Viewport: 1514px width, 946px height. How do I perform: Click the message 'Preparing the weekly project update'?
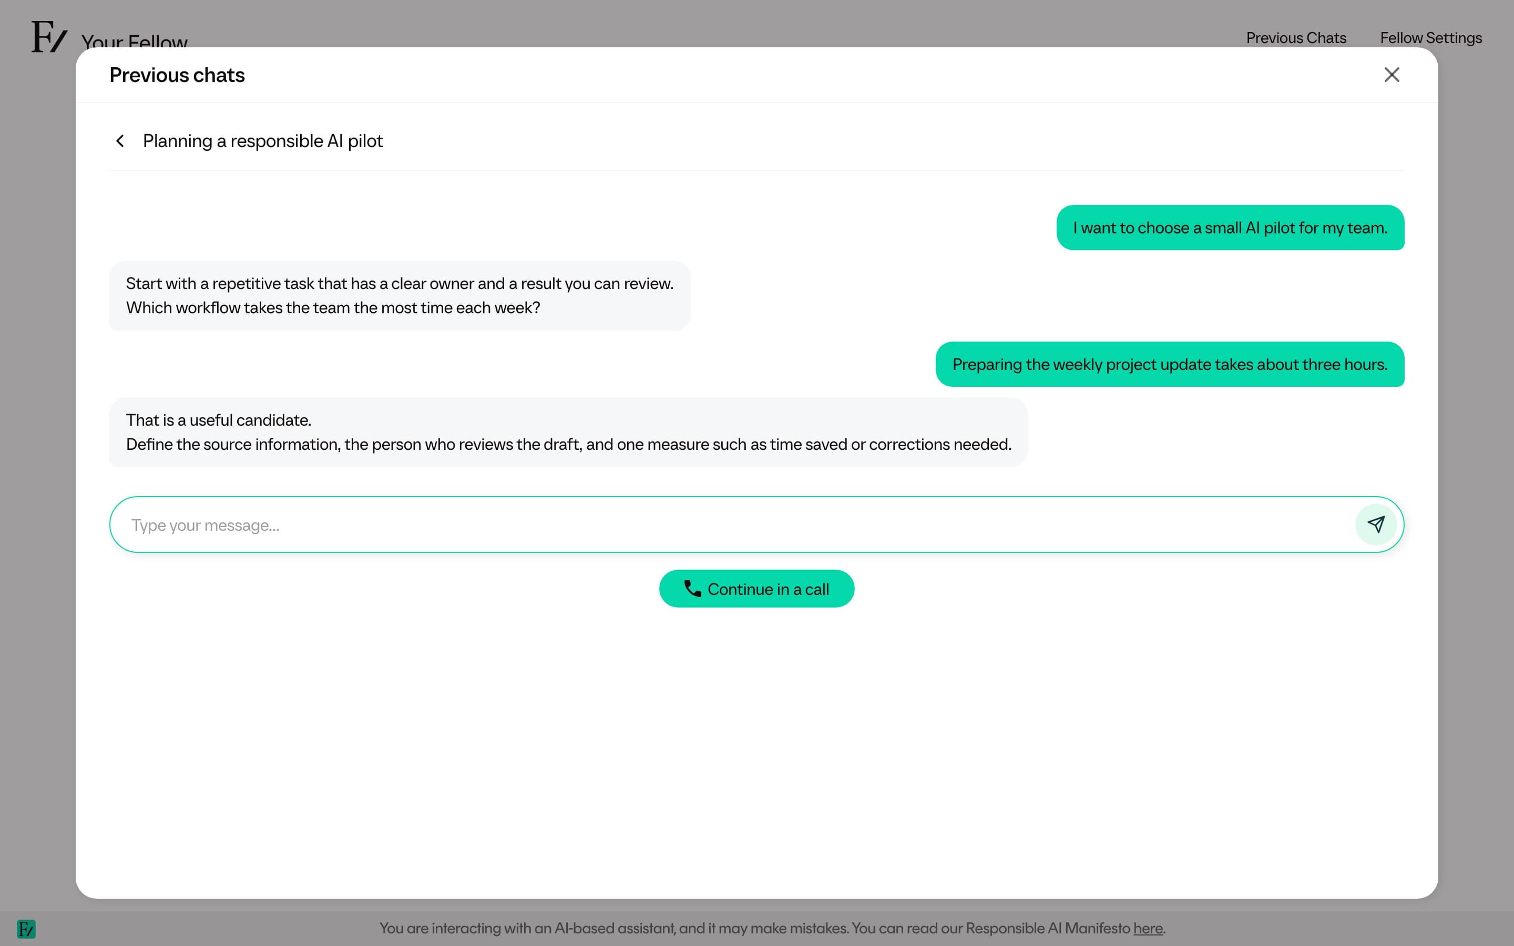click(x=1169, y=364)
